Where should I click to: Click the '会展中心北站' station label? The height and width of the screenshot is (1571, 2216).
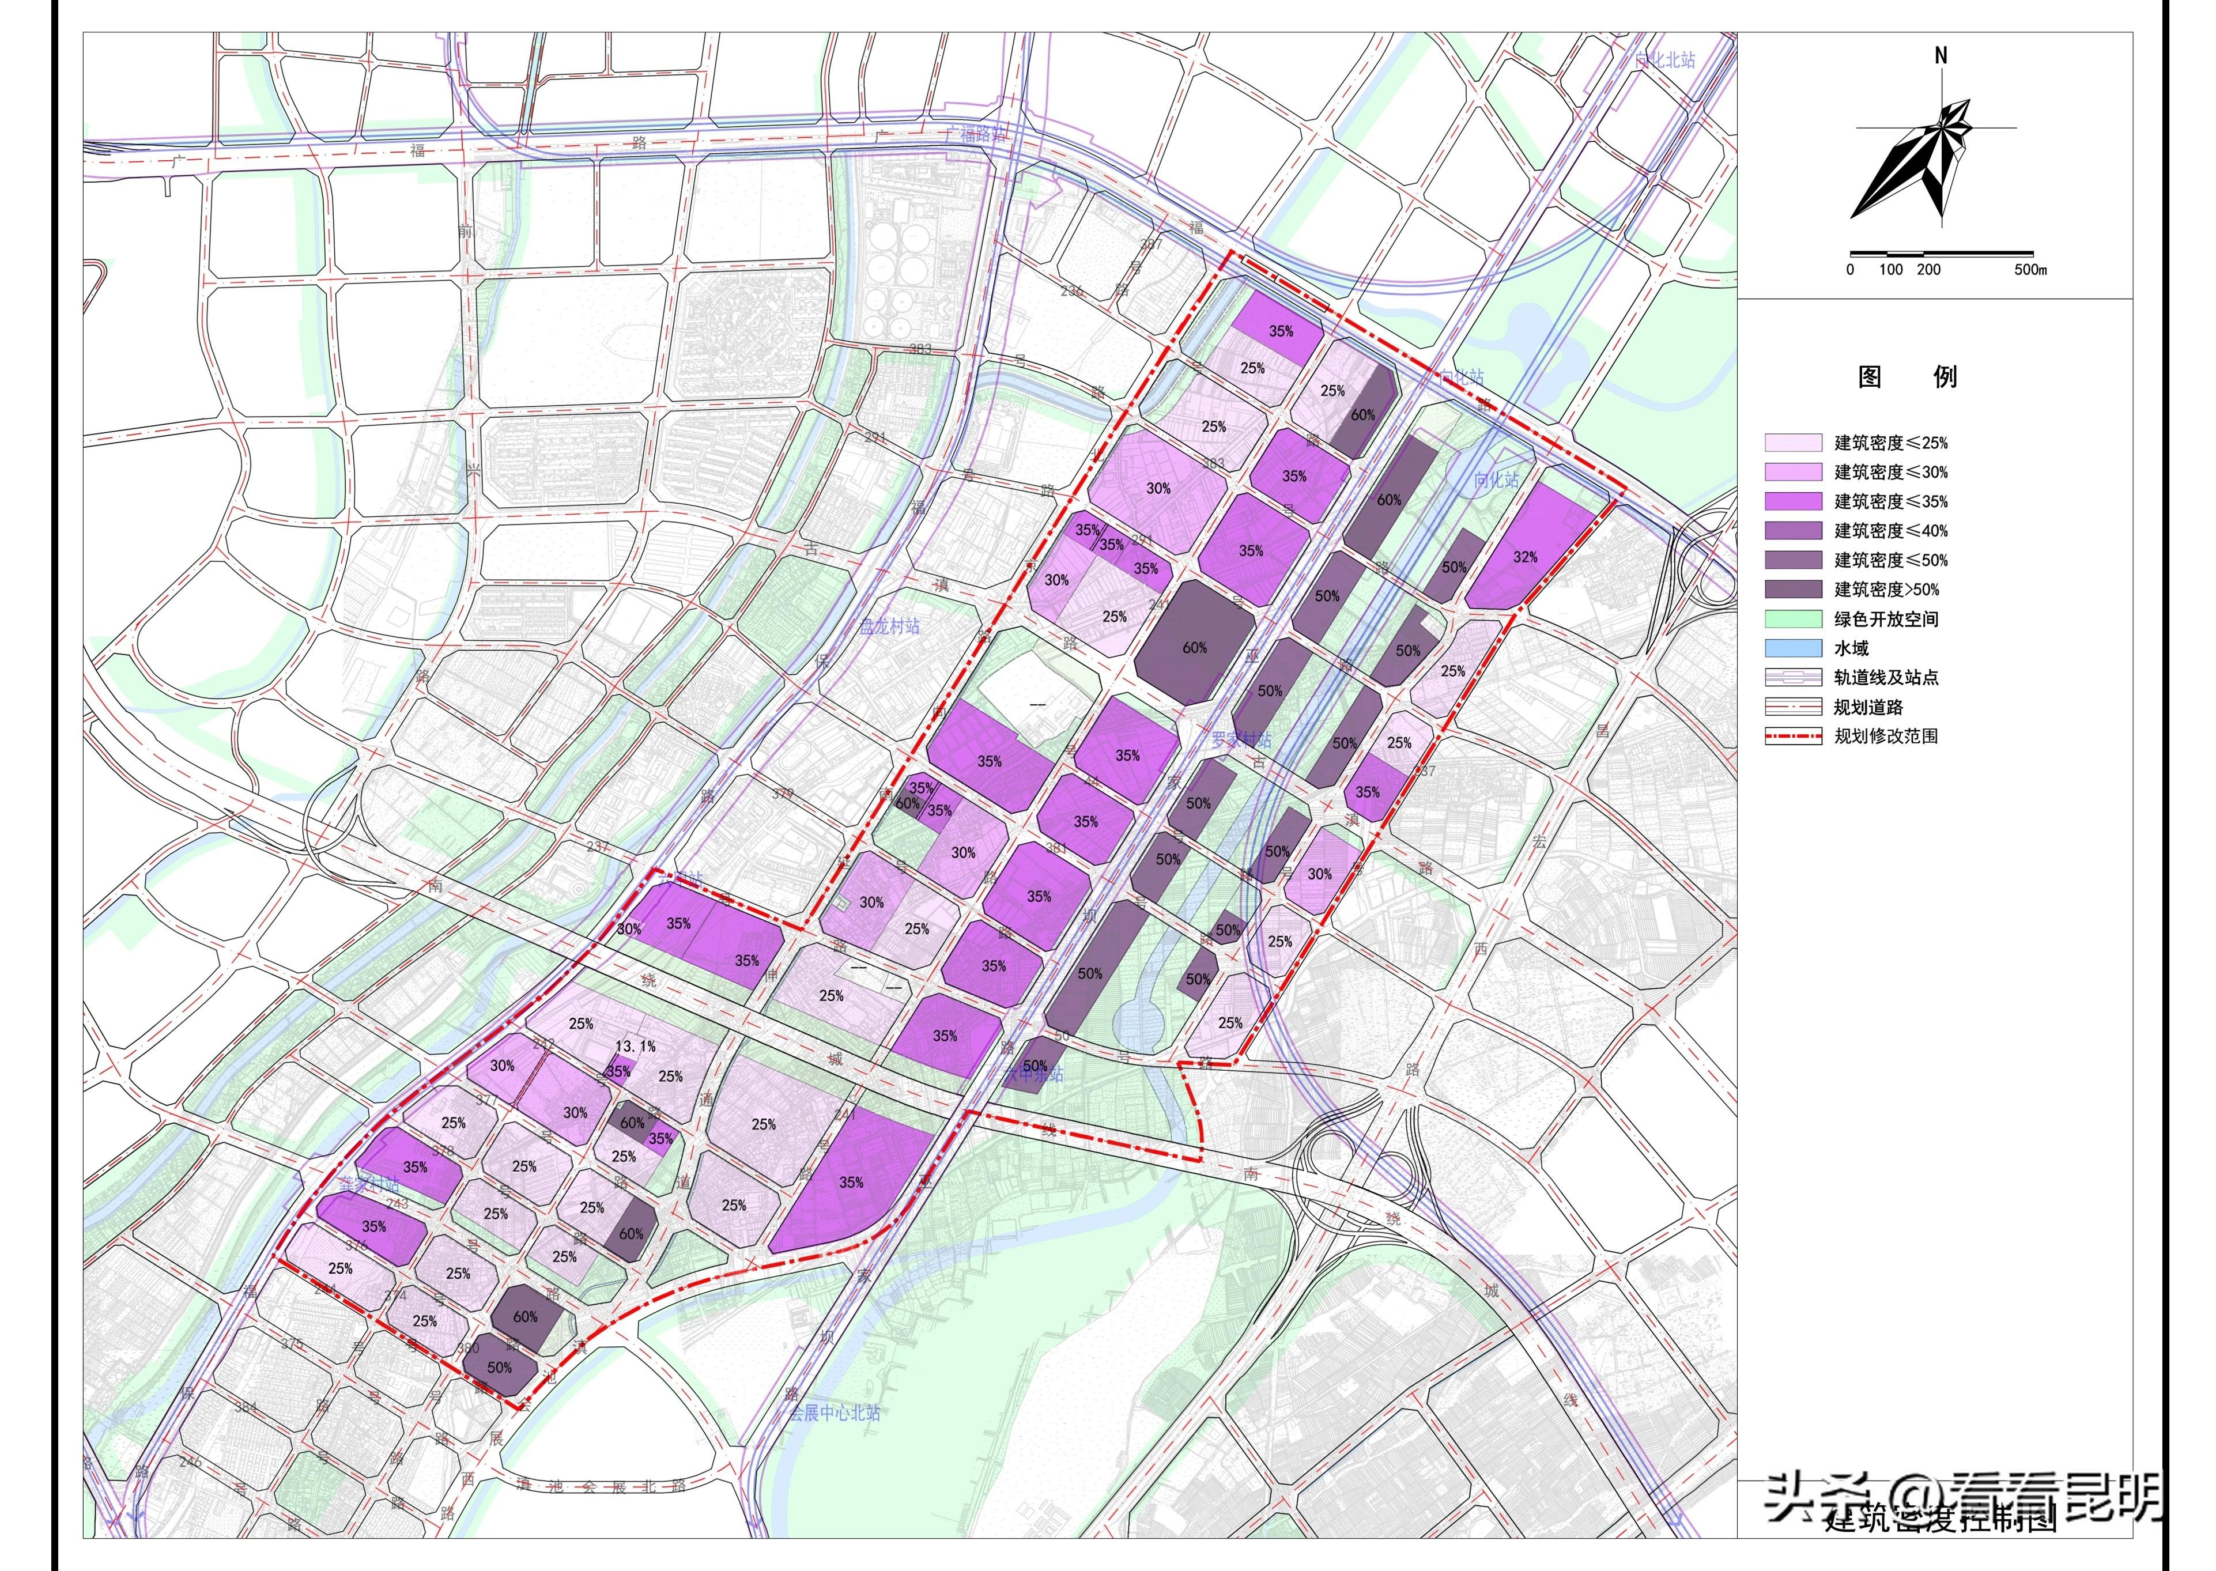pos(835,1413)
